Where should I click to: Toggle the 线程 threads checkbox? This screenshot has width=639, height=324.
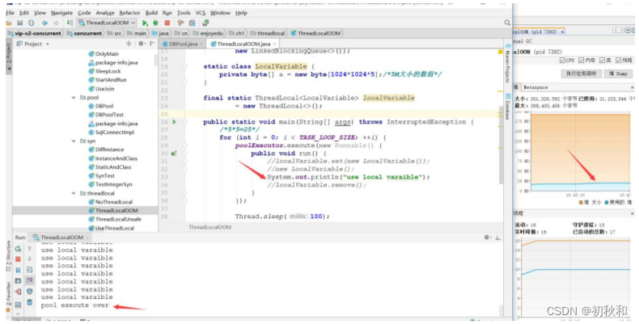coord(618,61)
